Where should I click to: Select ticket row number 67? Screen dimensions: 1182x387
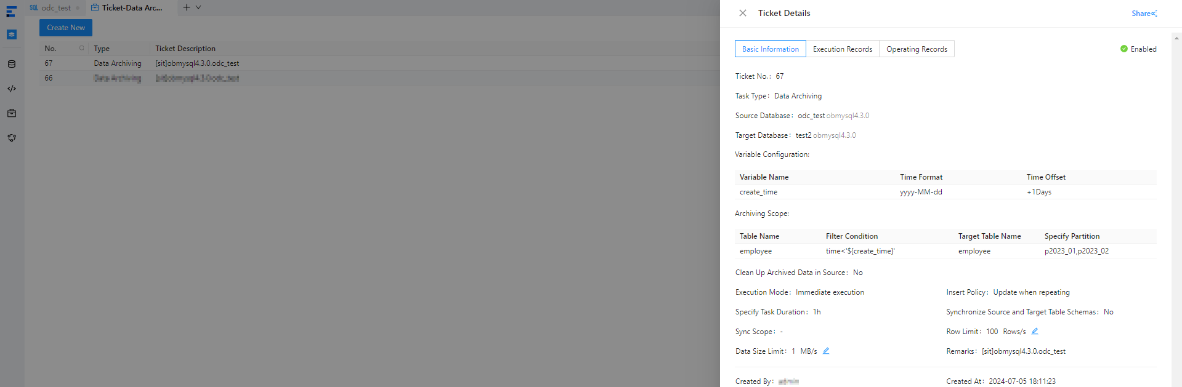49,63
